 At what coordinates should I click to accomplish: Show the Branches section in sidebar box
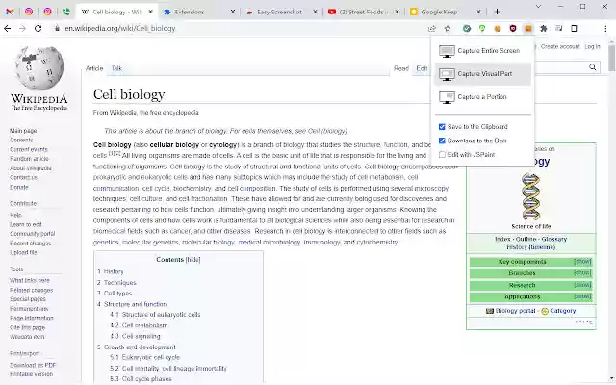582,273
